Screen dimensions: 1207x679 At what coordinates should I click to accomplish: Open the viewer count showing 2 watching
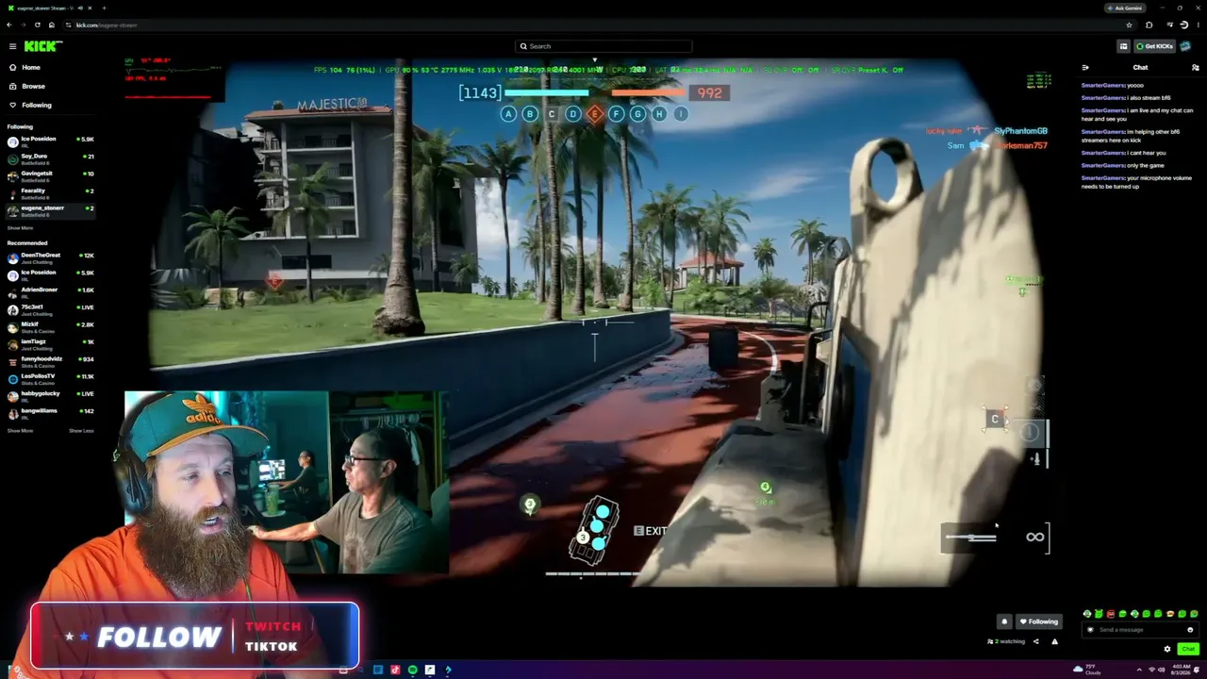[1006, 641]
